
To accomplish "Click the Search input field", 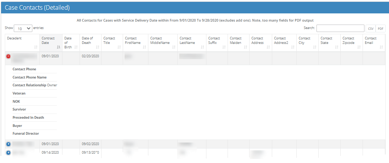I will coord(340,28).
